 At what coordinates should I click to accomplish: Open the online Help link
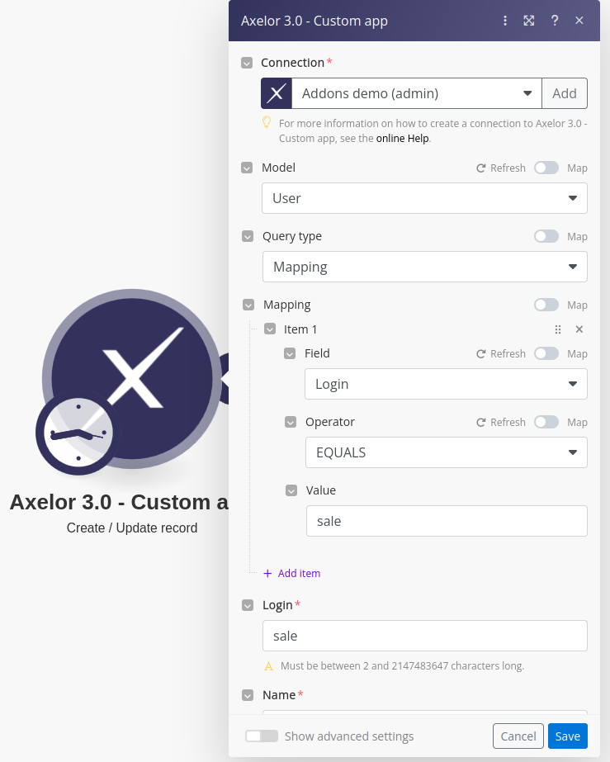point(402,139)
